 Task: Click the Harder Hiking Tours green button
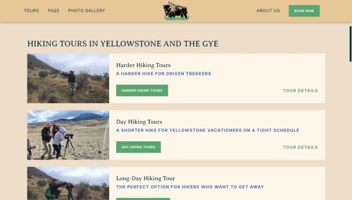[x=142, y=90]
